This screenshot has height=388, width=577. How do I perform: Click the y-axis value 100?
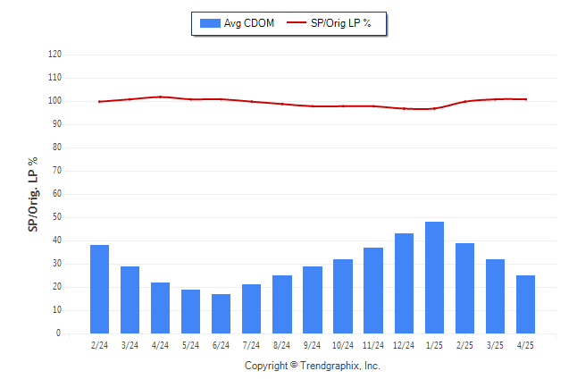click(x=54, y=101)
